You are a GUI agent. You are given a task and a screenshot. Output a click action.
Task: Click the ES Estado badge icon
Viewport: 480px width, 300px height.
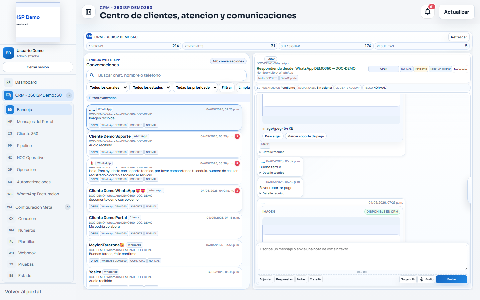point(11,276)
